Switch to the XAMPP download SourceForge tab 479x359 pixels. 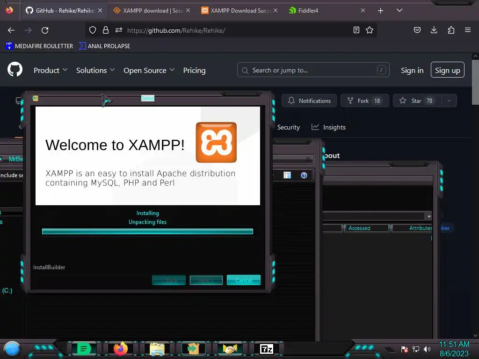pos(152,11)
